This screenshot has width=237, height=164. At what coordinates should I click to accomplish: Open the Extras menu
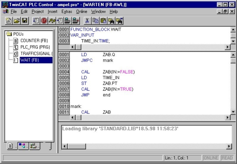(67, 12)
